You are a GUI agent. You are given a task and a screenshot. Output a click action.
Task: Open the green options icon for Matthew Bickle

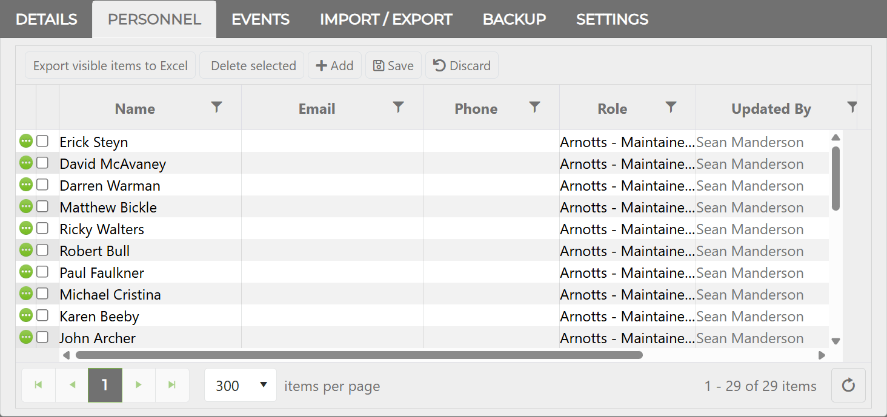26,206
